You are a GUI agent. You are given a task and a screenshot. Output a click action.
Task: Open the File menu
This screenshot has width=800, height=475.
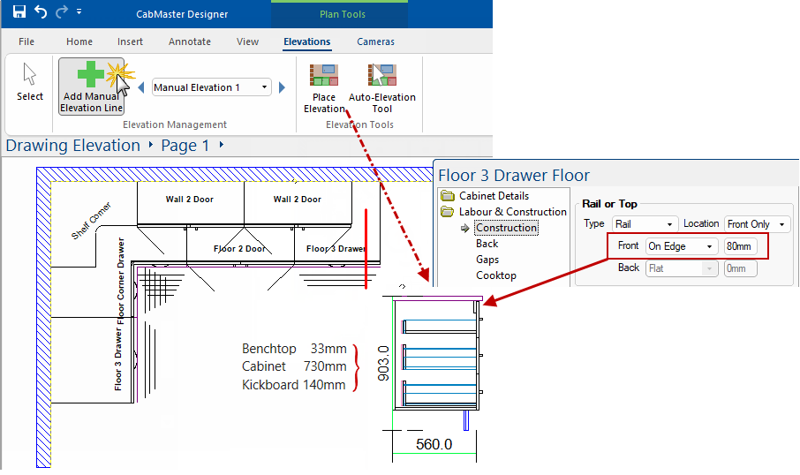click(26, 41)
